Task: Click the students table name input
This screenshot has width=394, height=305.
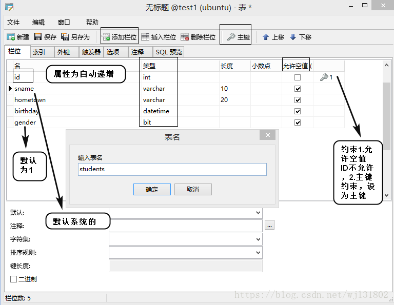Action: tap(172, 170)
